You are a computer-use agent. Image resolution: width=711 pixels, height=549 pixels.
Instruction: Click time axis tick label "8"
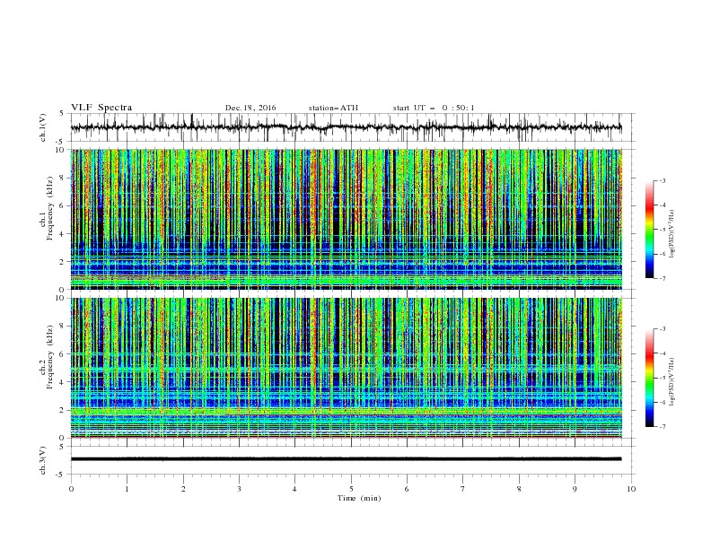pos(519,489)
